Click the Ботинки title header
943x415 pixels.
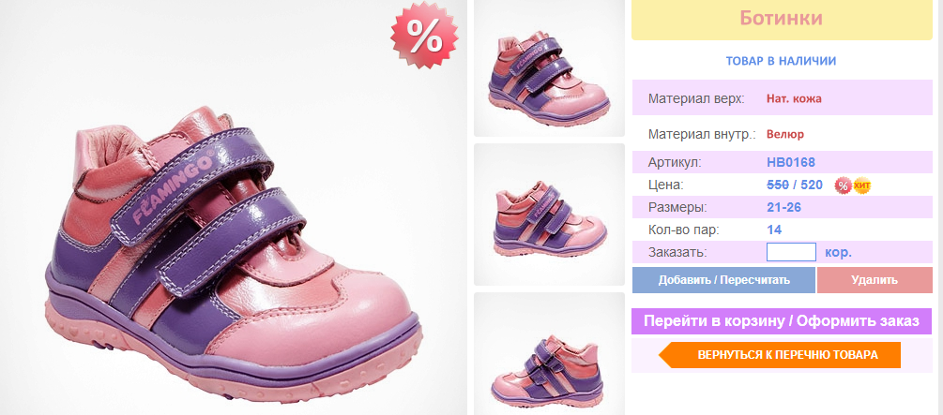coord(782,20)
